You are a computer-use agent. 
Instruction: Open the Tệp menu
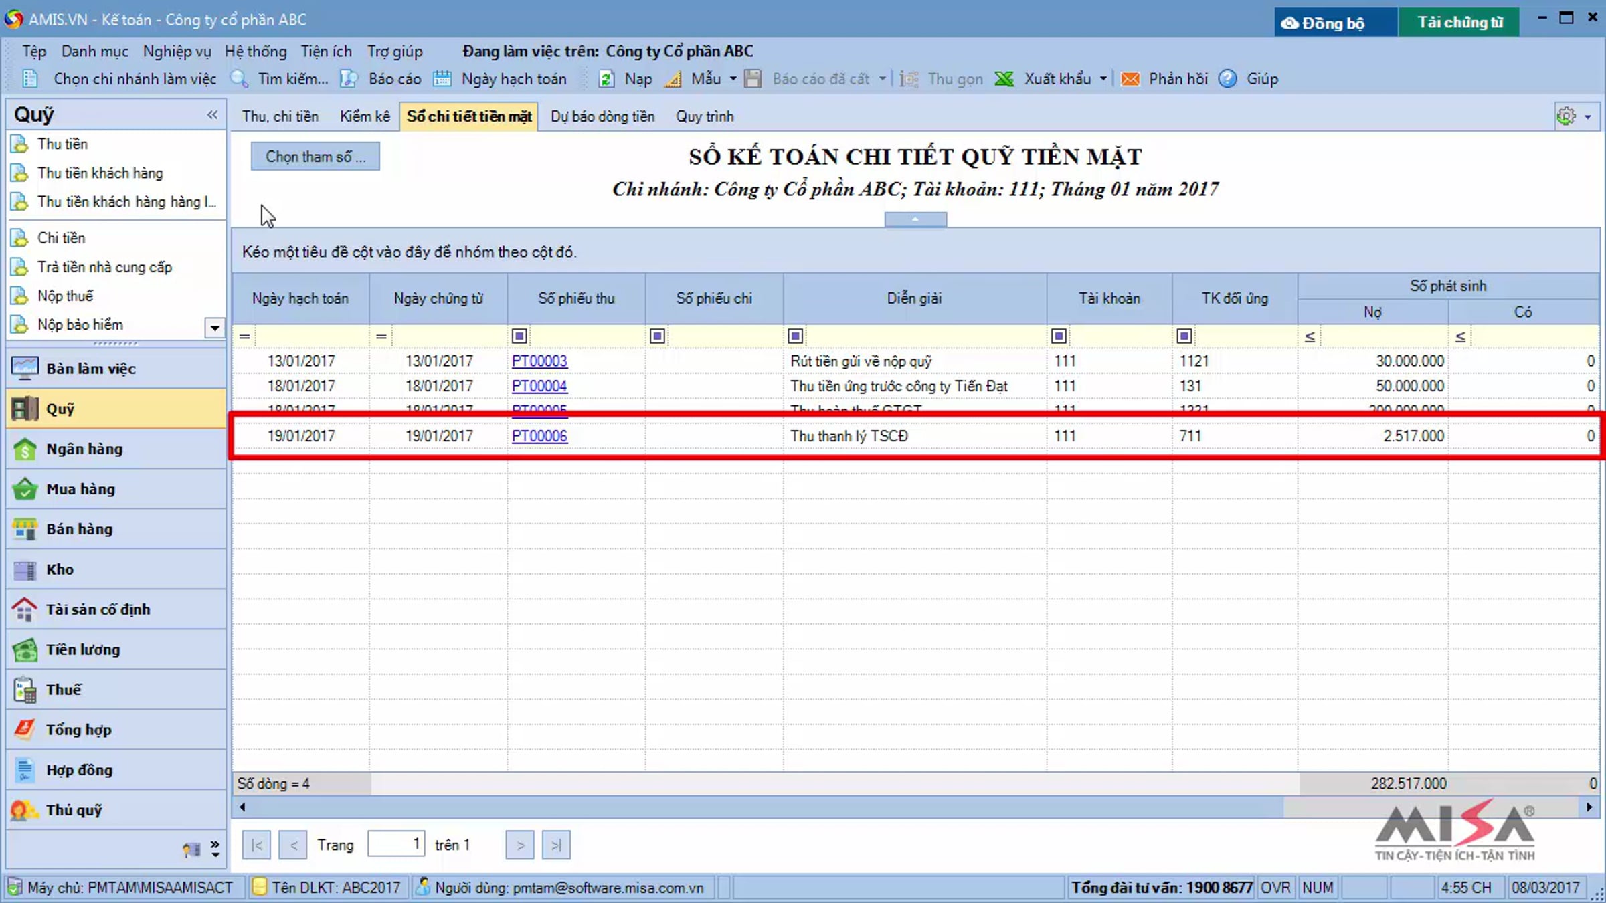(34, 52)
